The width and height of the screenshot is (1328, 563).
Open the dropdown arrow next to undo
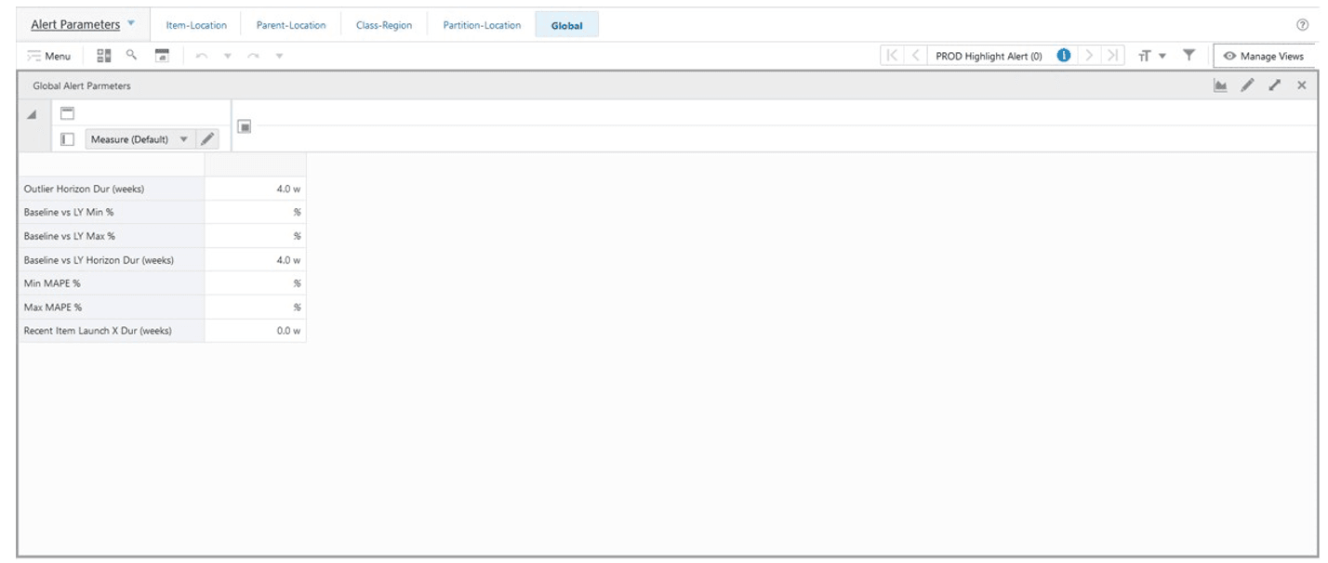point(227,56)
